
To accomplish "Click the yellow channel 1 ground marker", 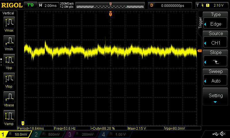I will point(23,123).
